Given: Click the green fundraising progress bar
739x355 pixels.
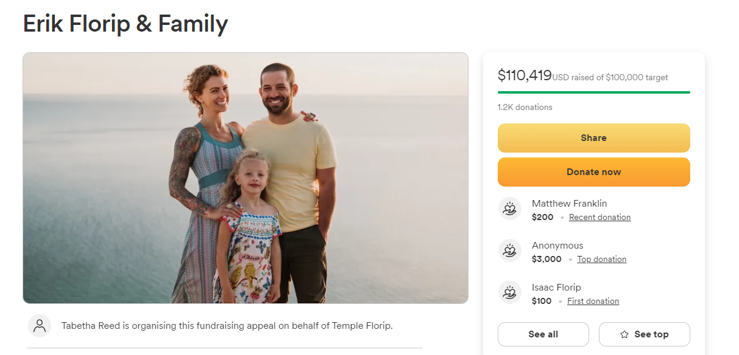Looking at the screenshot, I should click(x=593, y=92).
